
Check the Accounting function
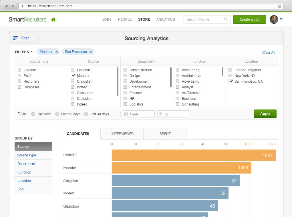click(x=178, y=70)
